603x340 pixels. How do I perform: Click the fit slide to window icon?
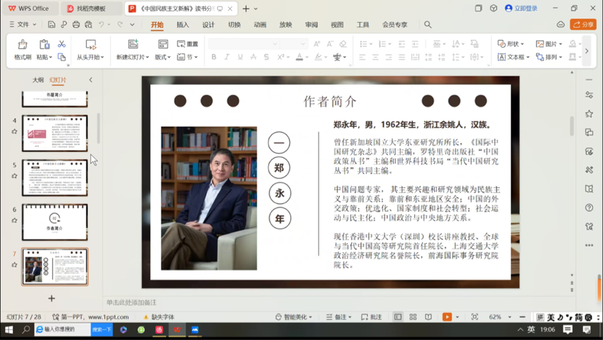475,317
